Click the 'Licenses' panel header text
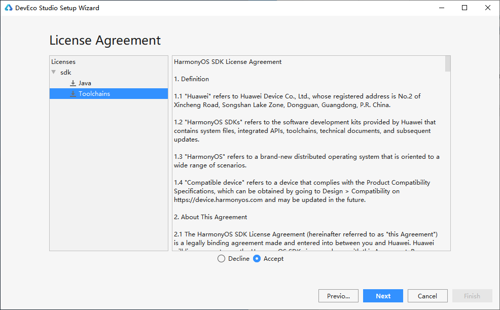This screenshot has height=310, width=500. tap(63, 62)
